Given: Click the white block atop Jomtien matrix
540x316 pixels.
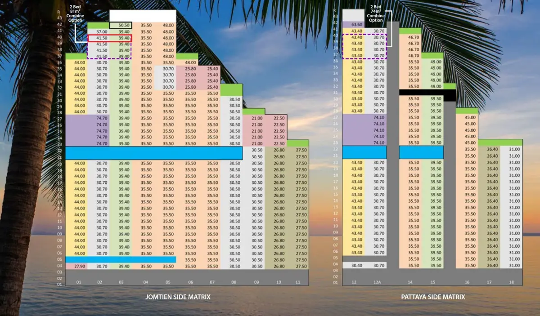Looking at the screenshot, I should click(143, 16).
